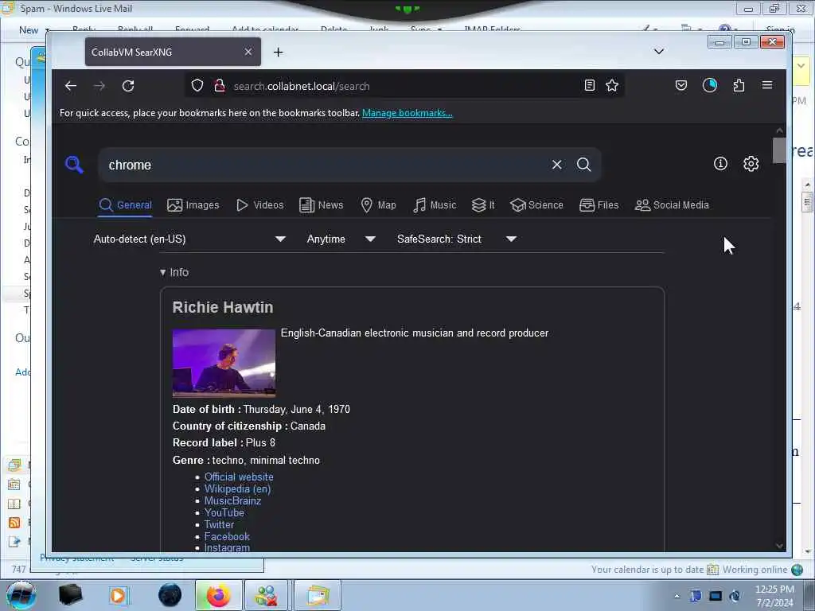
Task: Open the tracking protection shield icon
Action: (197, 85)
